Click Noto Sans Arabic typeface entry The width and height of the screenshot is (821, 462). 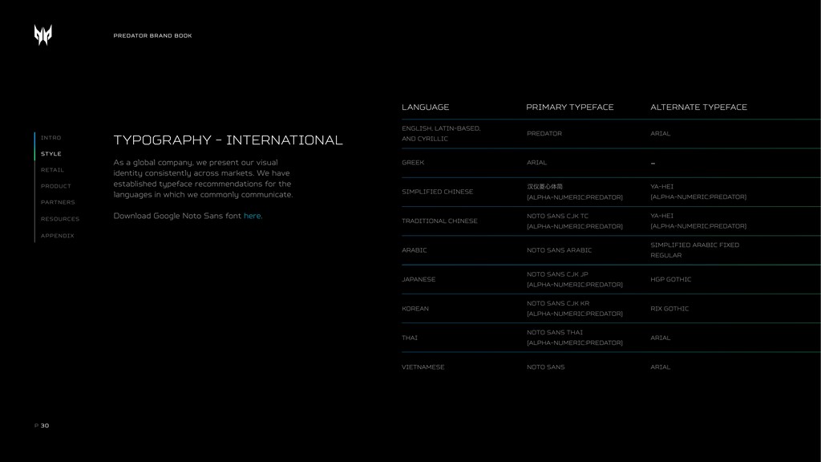pos(559,250)
